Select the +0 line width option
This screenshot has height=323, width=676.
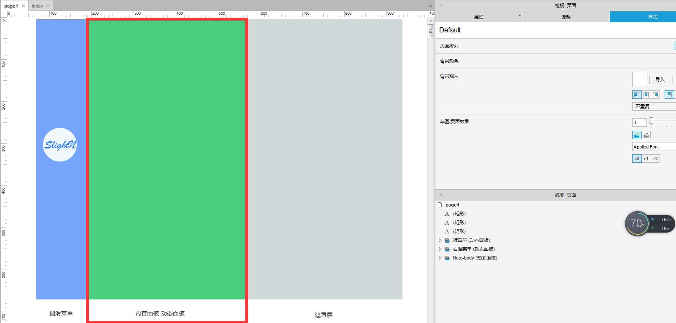637,159
